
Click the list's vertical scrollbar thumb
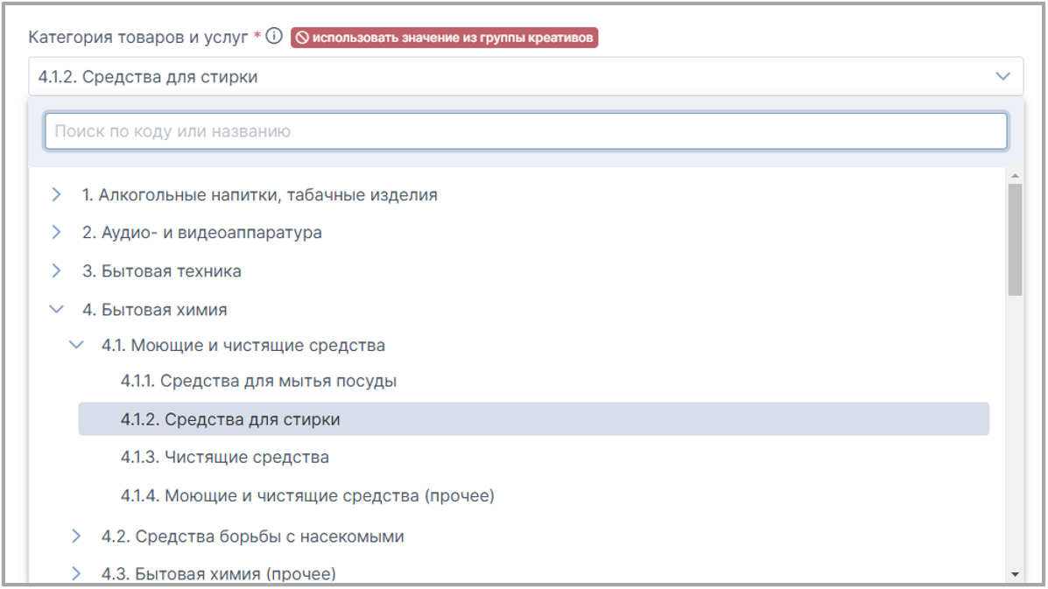1015,238
